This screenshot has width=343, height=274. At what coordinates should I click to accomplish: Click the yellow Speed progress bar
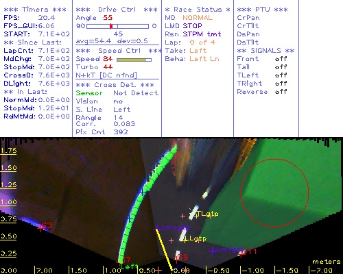[134, 60]
